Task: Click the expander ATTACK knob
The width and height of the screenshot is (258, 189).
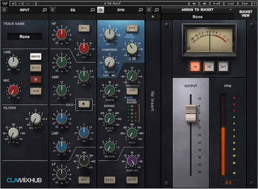Action: pos(110,119)
